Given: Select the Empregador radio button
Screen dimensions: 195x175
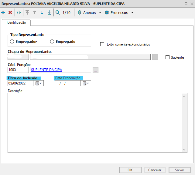Looking at the screenshot, I should tap(12, 42).
